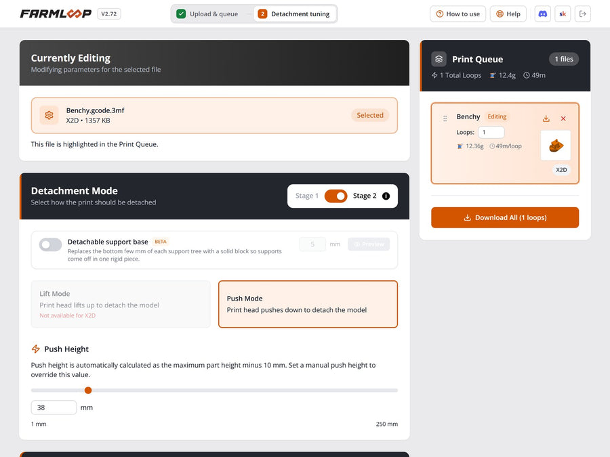The width and height of the screenshot is (610, 457).
Task: Go to Upload & queue step
Action: pos(207,14)
